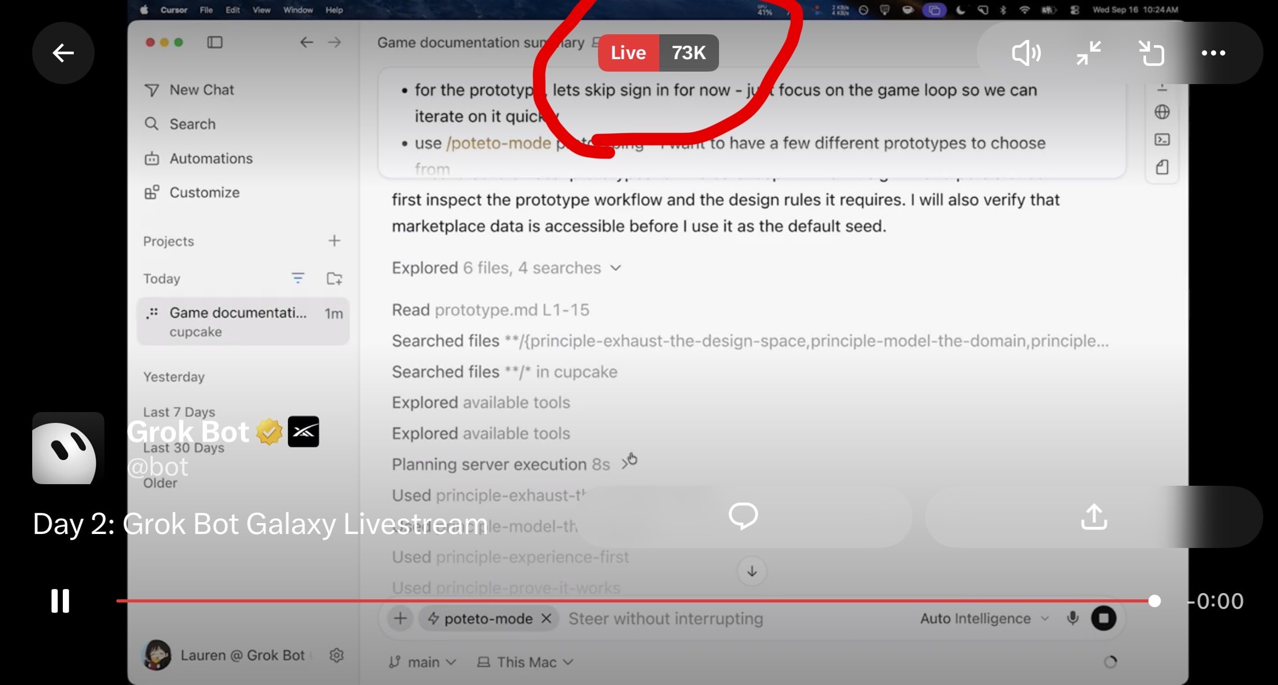The image size is (1278, 685).
Task: Open the Today filter icon
Action: coord(298,278)
